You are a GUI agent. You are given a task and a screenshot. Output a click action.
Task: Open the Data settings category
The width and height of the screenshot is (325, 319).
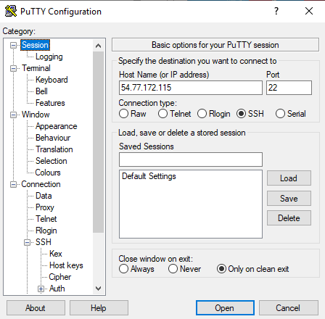tap(44, 196)
